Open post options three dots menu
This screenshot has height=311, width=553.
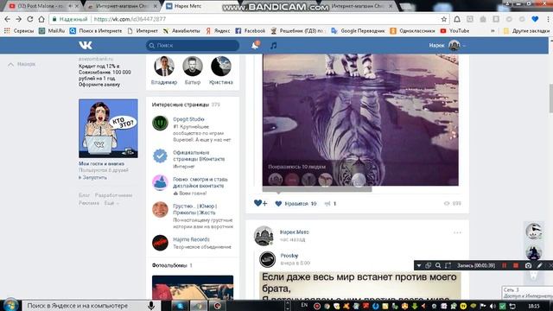457,232
